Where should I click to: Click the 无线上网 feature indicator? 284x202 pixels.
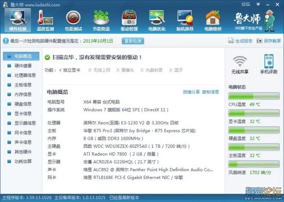pyautogui.click(x=99, y=70)
